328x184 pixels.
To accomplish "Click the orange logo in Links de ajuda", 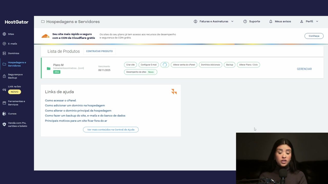I will [174, 91].
